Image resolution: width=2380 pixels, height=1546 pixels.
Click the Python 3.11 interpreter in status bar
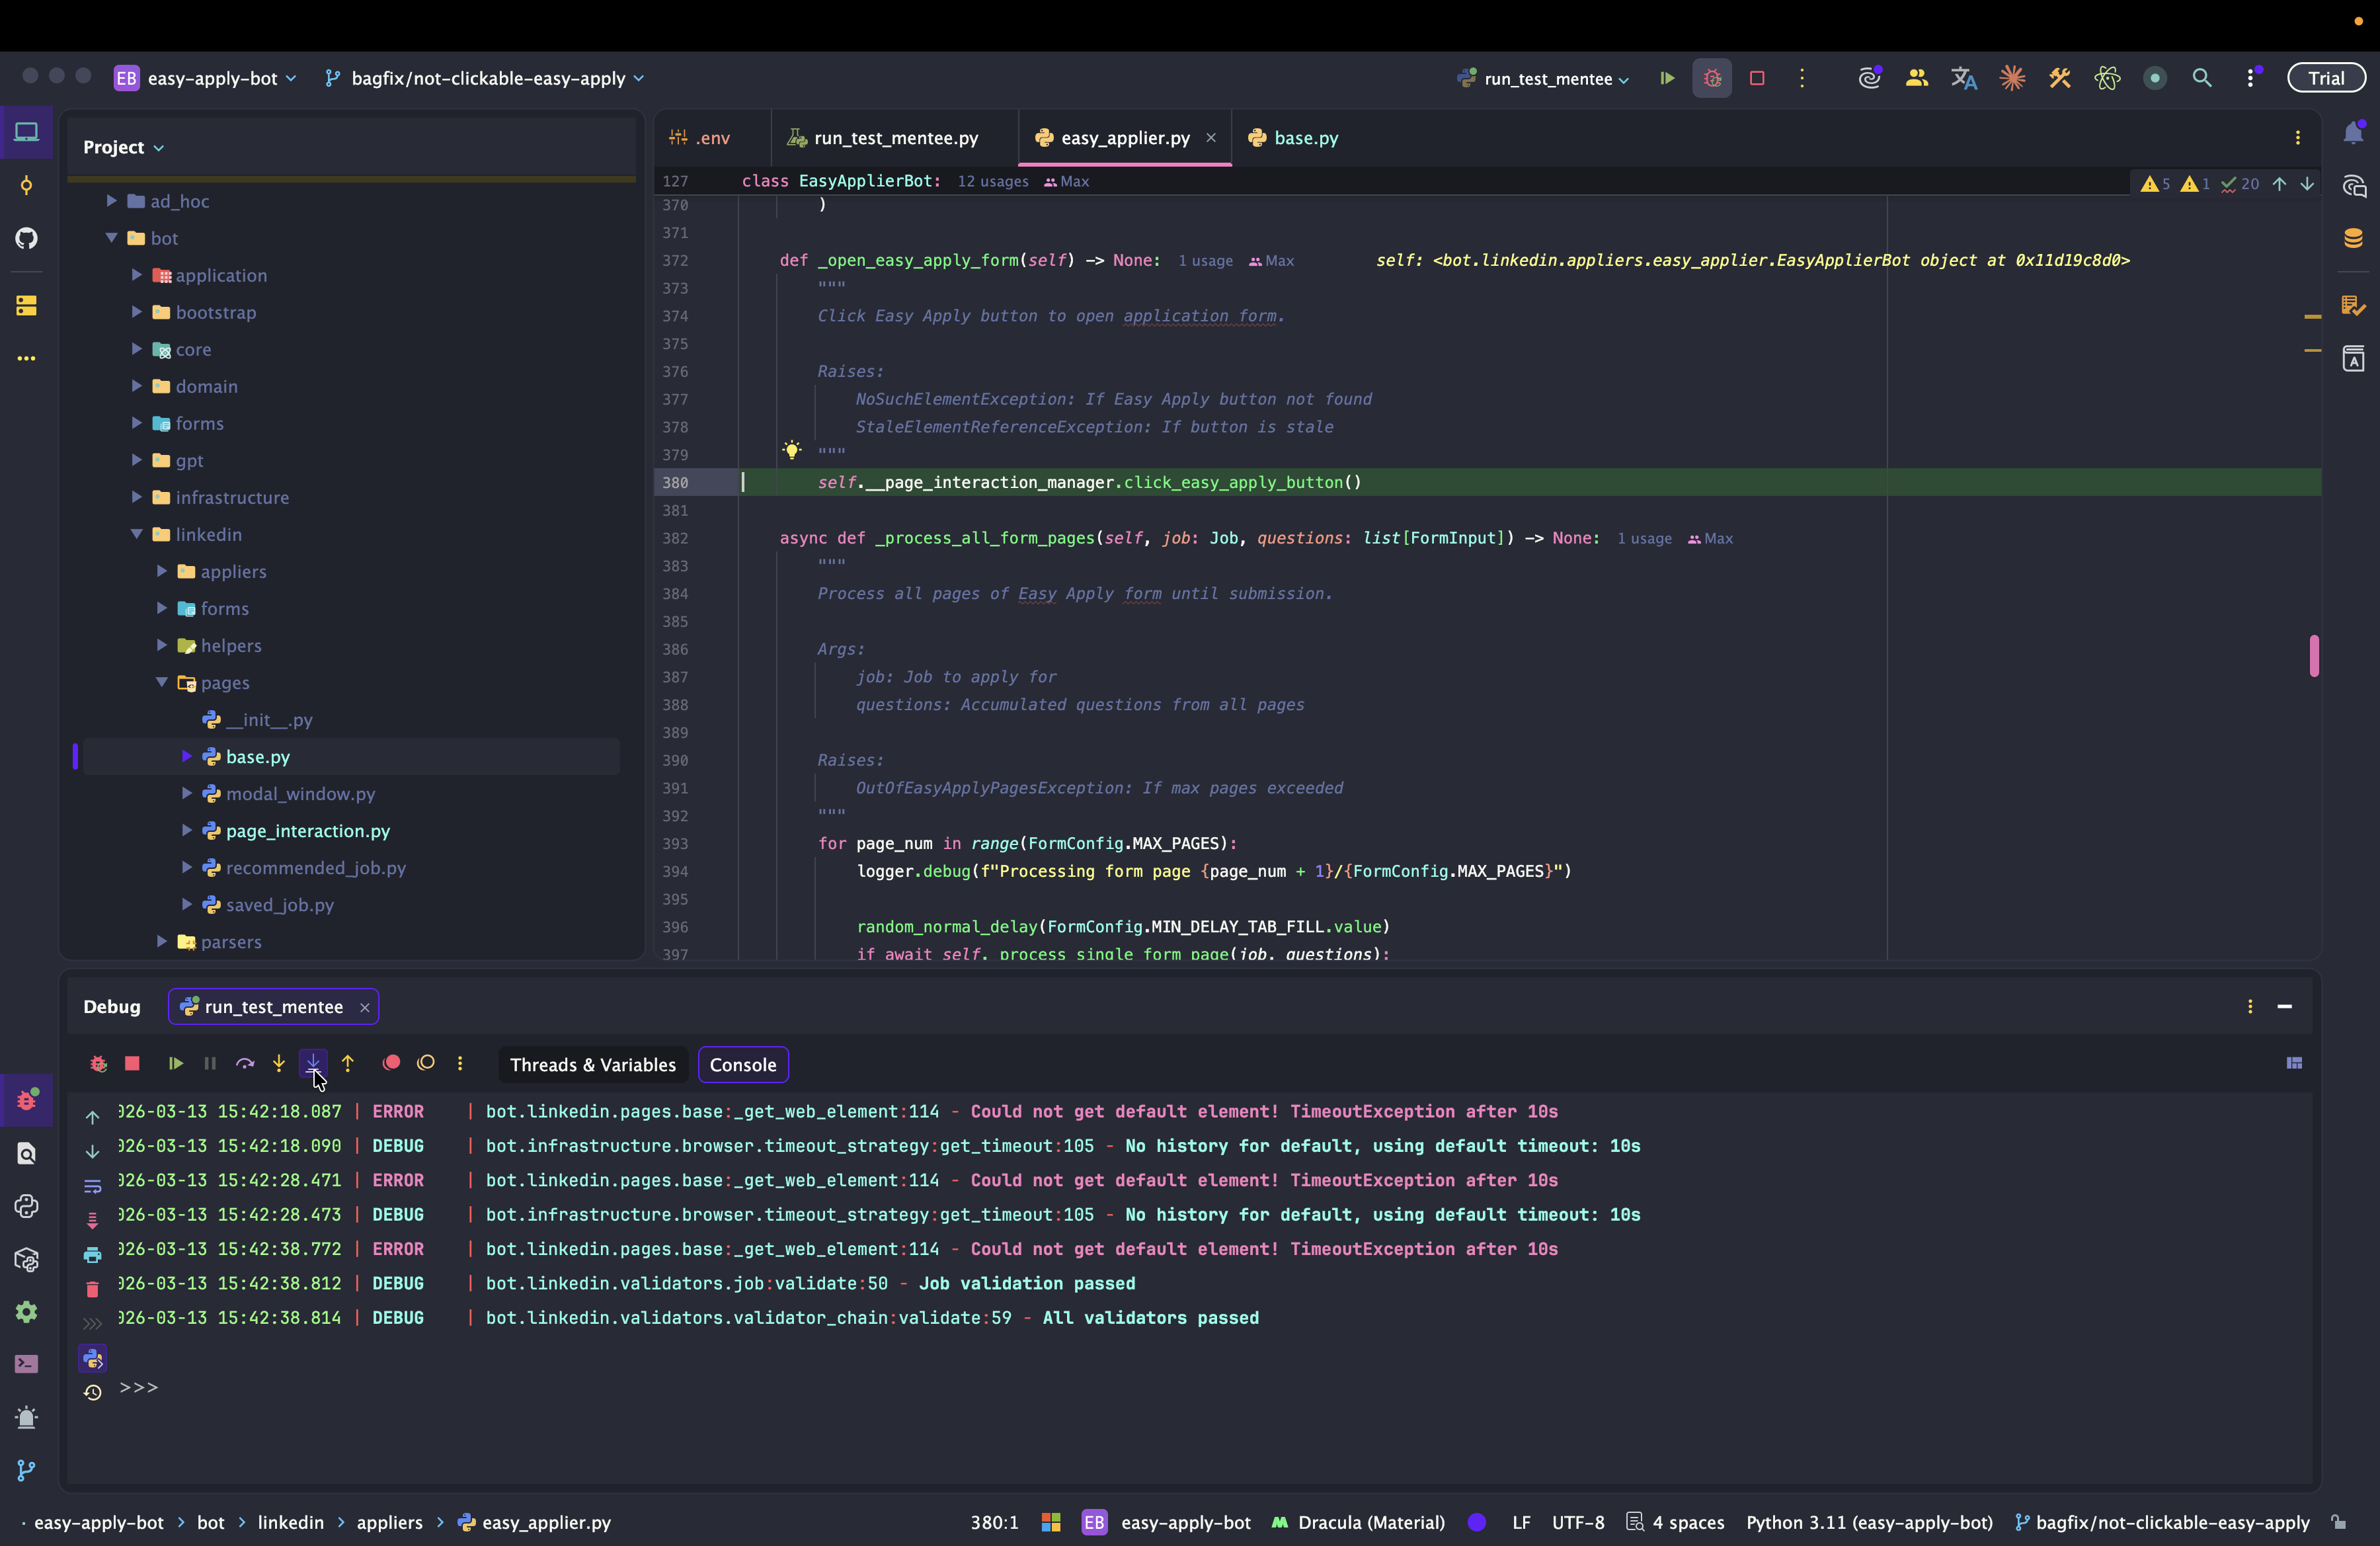(x=1868, y=1522)
